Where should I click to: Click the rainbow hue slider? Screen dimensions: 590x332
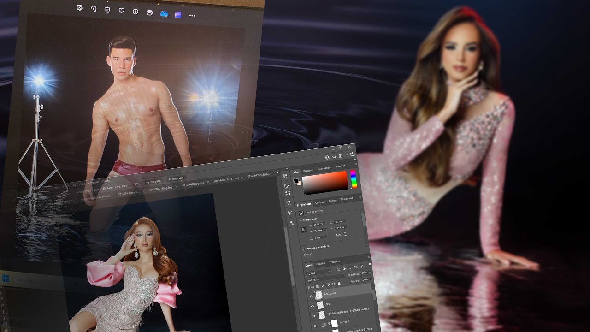(x=354, y=179)
